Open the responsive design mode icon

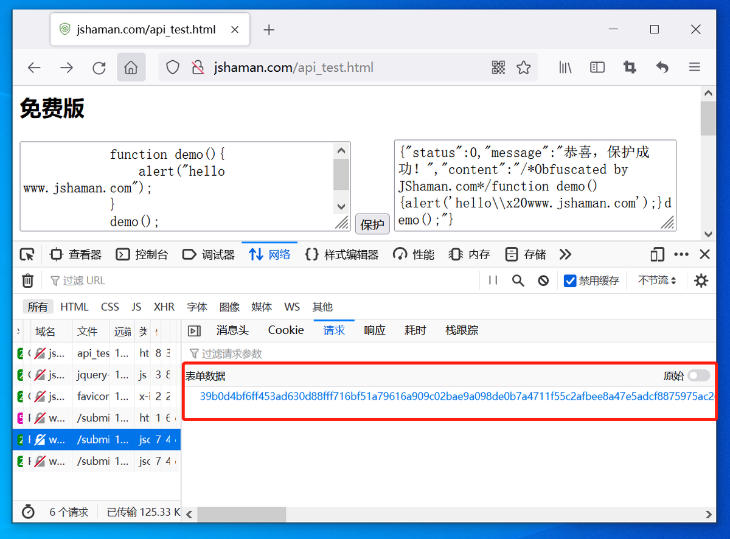click(657, 254)
